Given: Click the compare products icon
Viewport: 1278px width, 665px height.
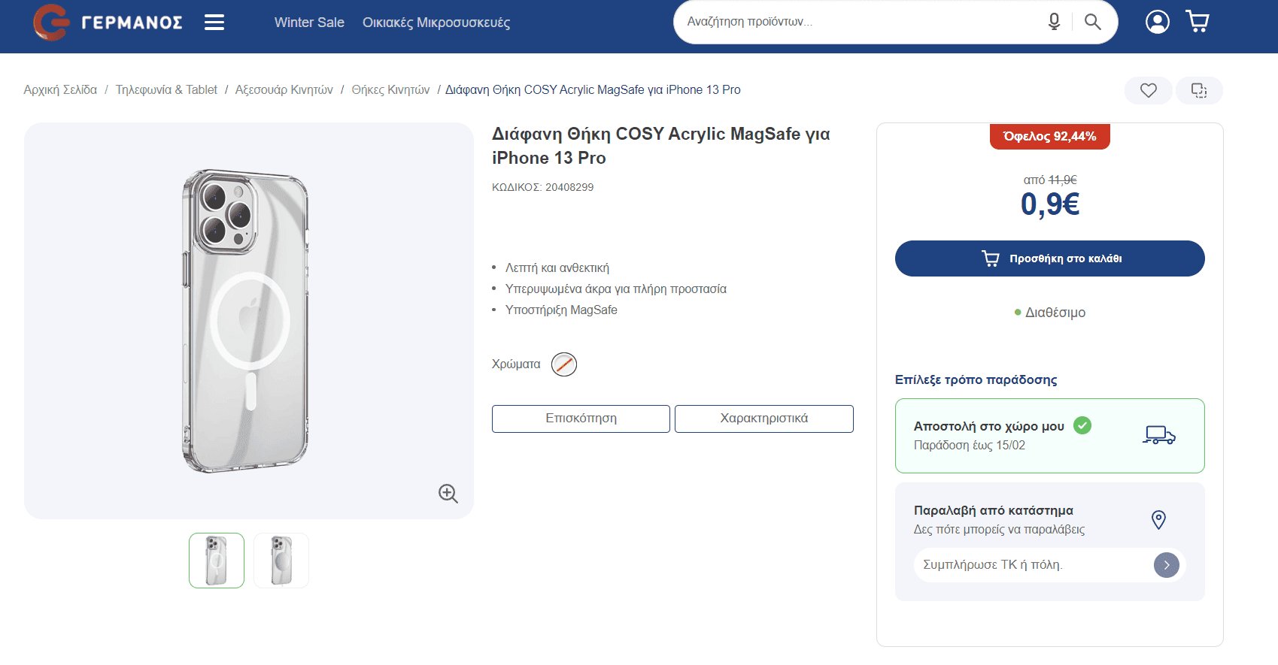Looking at the screenshot, I should [1199, 91].
